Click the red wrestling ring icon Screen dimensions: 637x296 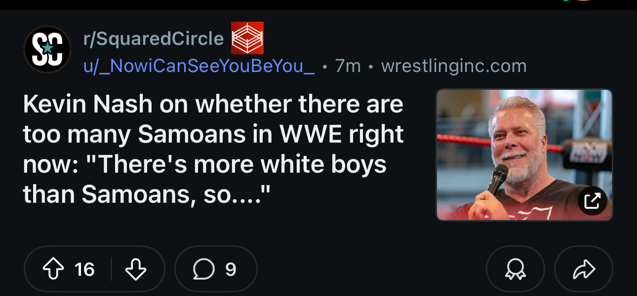tap(247, 38)
